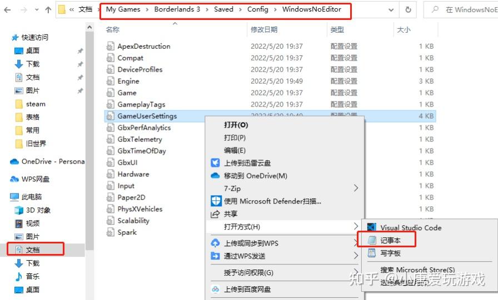
Task: Select Borderlands 3 in the address path
Action: pyautogui.click(x=177, y=9)
